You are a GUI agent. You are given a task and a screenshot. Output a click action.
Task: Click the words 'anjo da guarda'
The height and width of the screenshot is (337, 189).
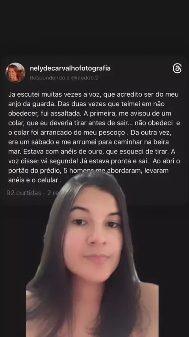pos(31,104)
